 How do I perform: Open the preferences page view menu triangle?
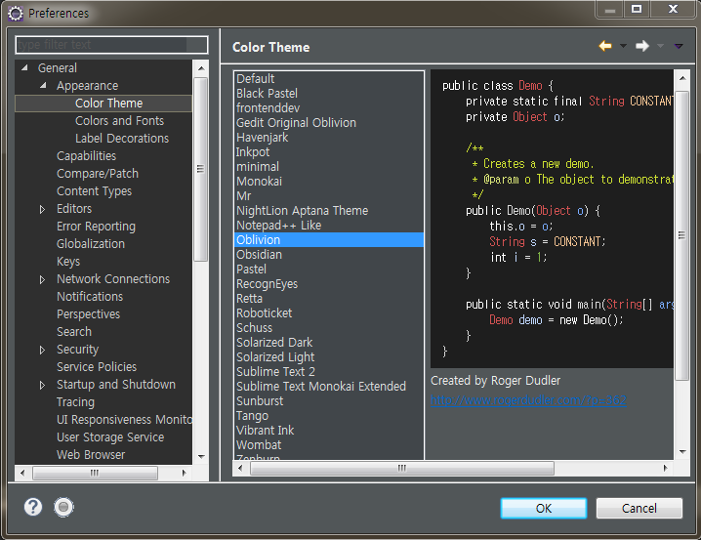[x=679, y=46]
